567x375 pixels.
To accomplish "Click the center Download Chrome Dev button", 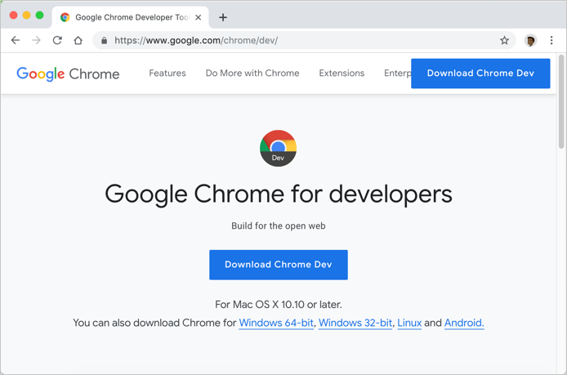I will pos(279,265).
